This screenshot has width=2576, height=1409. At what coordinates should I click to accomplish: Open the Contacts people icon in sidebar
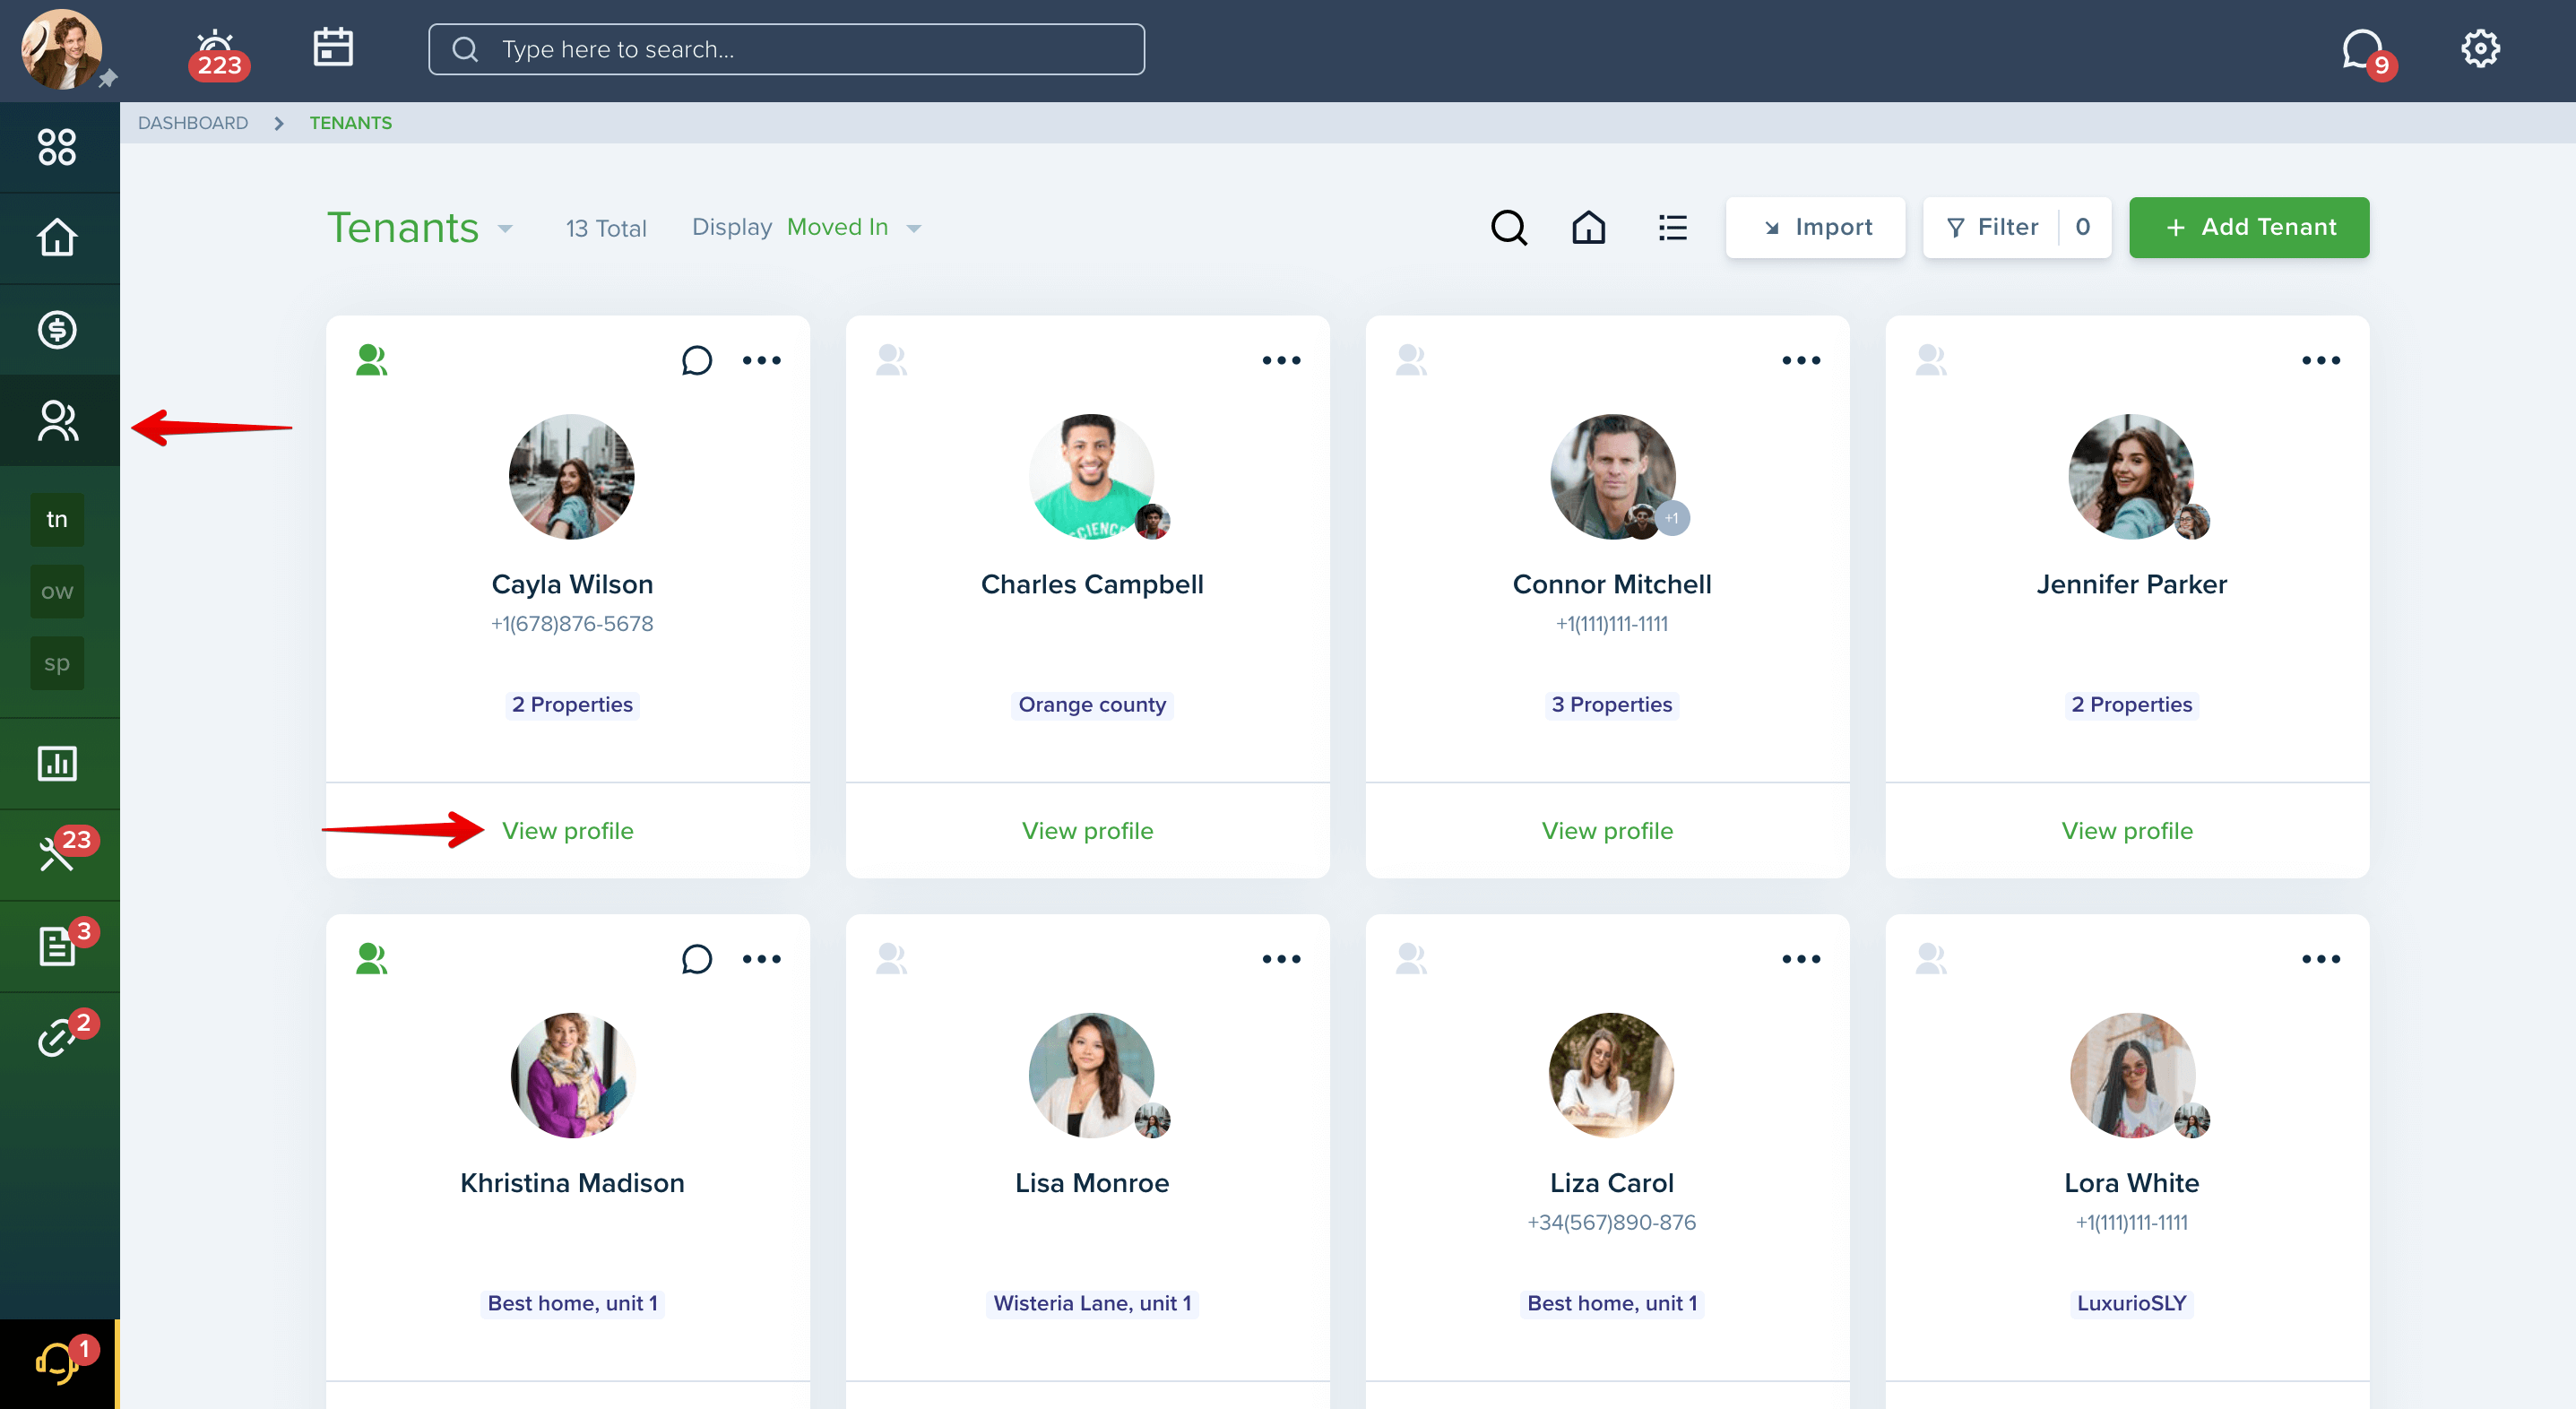(x=57, y=421)
